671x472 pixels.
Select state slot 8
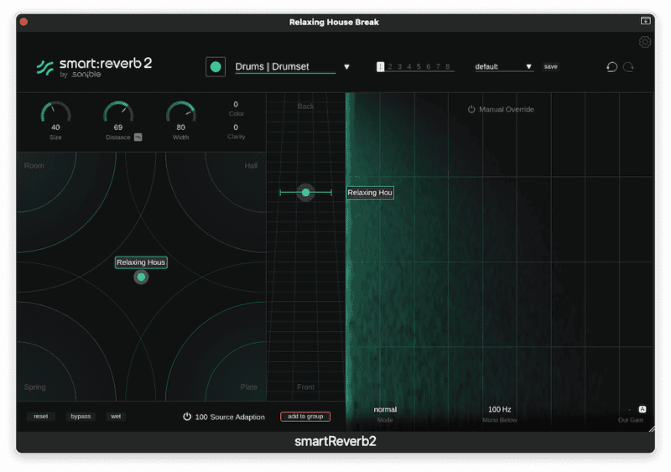click(x=448, y=67)
